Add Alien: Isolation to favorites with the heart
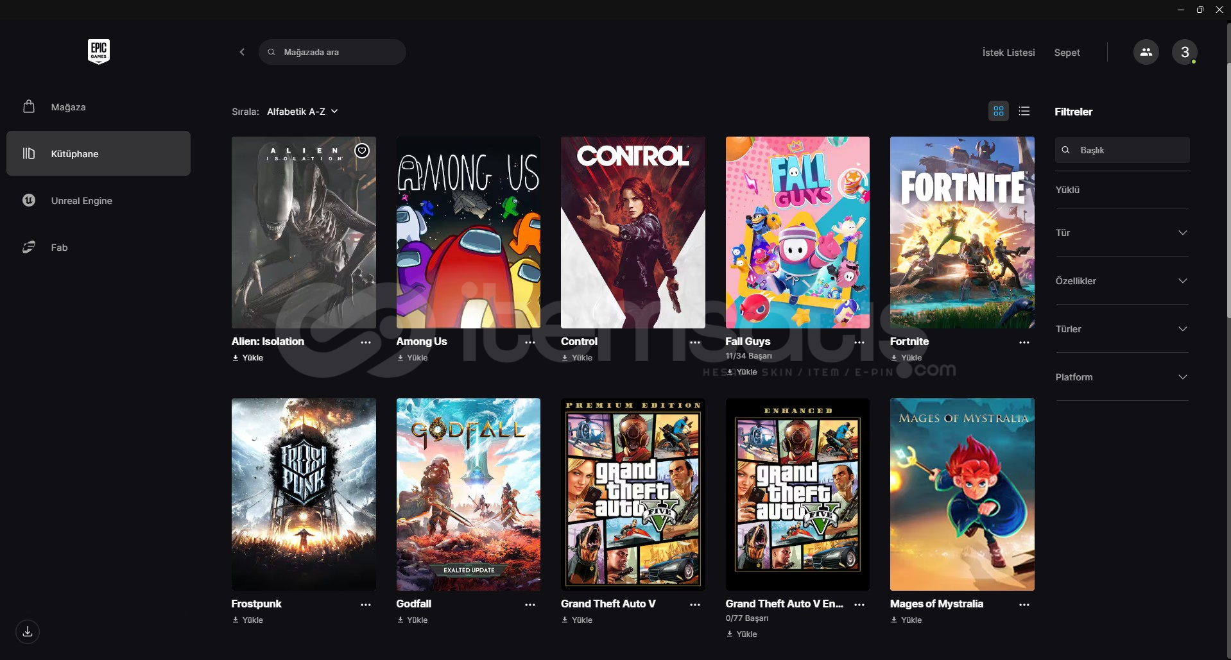 point(362,151)
